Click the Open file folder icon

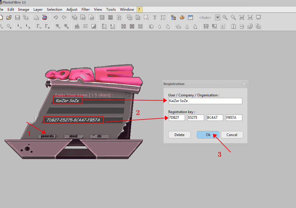(9, 18)
